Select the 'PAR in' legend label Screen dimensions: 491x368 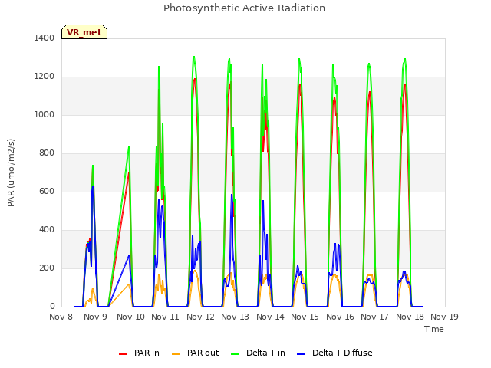(x=147, y=353)
